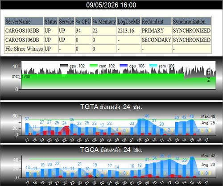Click the TGCA bar value label 41
The image size is (223, 186).
(x=169, y=157)
